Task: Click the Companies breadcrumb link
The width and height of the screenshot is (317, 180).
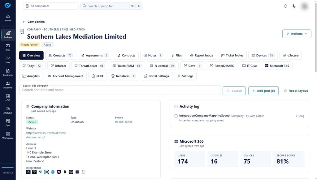Action: tap(36, 22)
